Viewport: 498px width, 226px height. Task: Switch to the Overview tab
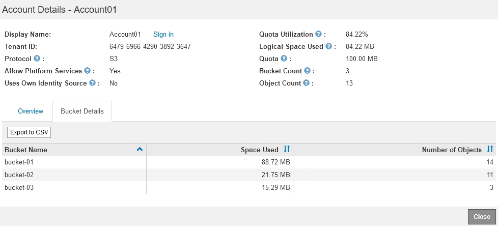tap(31, 111)
